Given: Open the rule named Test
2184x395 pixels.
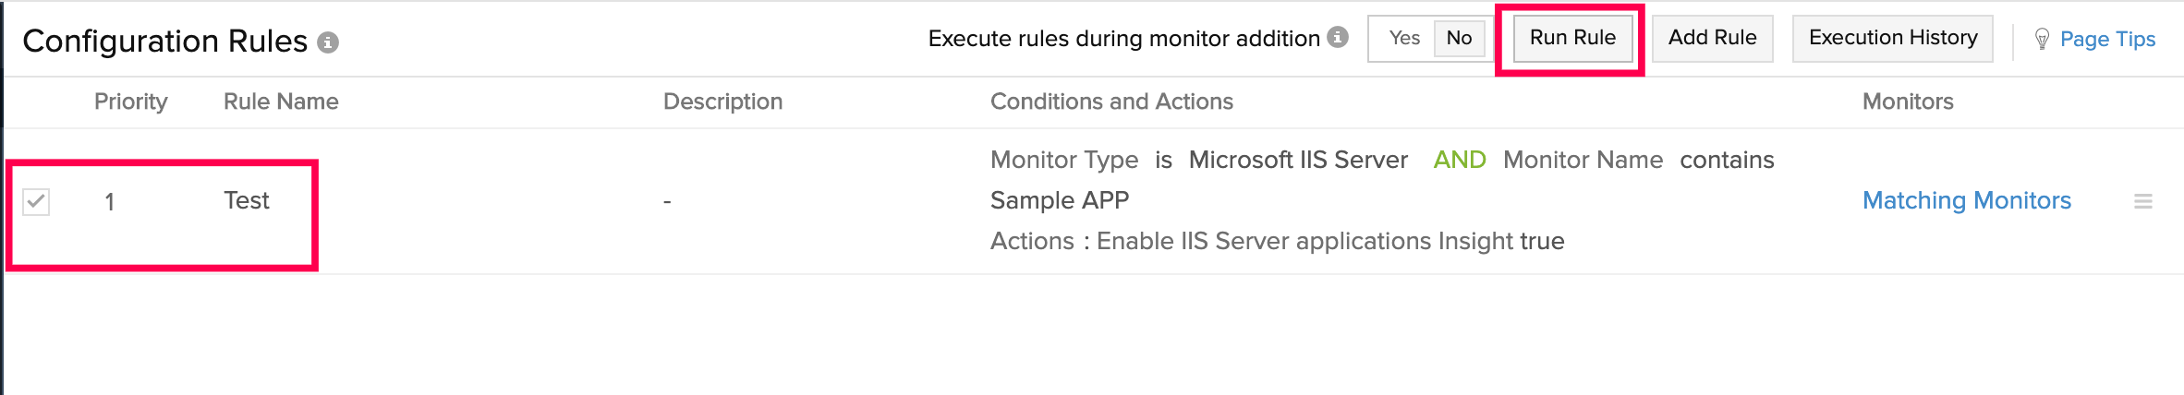Looking at the screenshot, I should pos(247,200).
